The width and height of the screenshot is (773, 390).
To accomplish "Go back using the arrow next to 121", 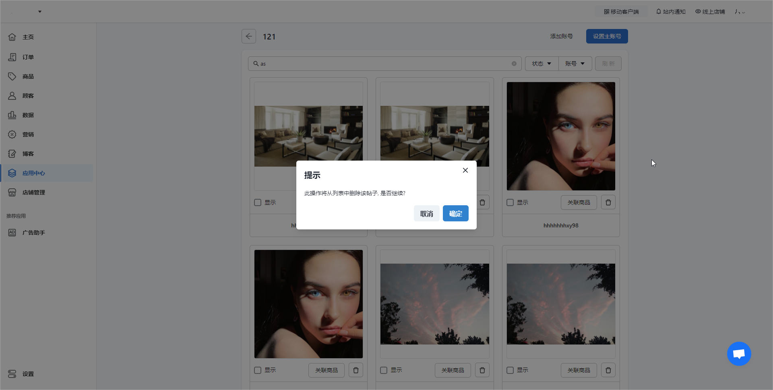I will [249, 36].
